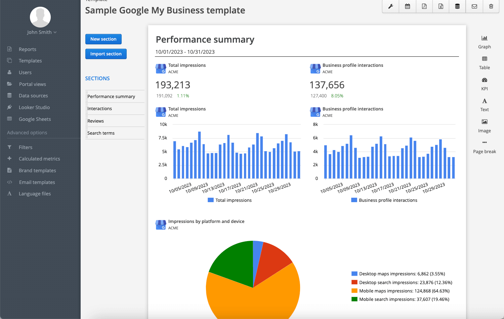Click the Looker Studio plug icon
Screen dimensions: 504x319
pyautogui.click(x=9, y=107)
